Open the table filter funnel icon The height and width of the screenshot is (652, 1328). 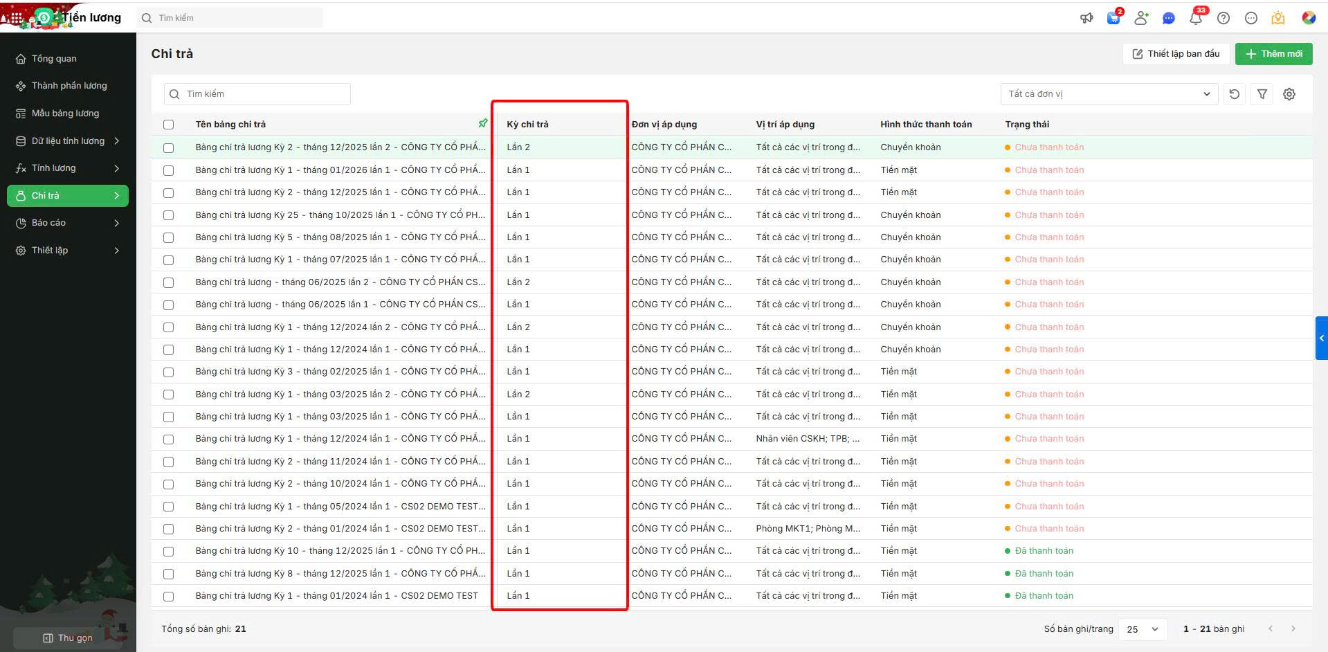(1262, 94)
